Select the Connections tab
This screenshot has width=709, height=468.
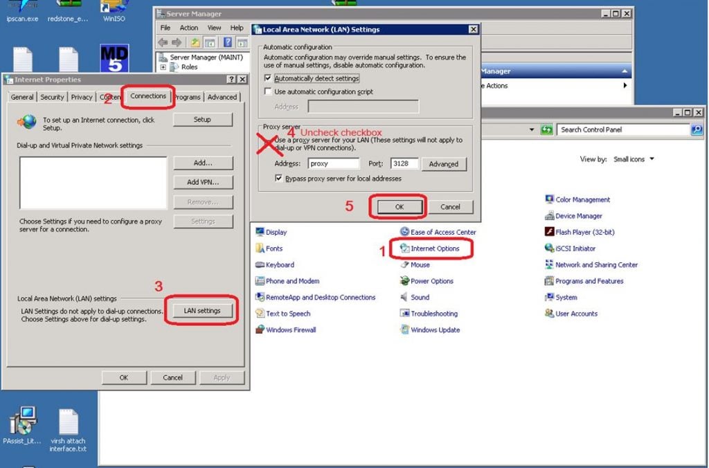tap(148, 96)
